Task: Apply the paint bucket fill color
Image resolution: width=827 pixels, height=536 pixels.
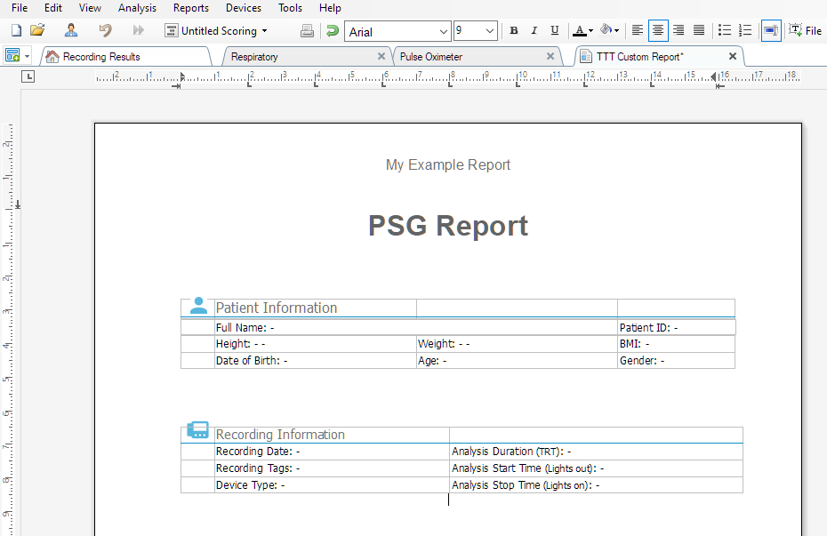Action: 606,30
